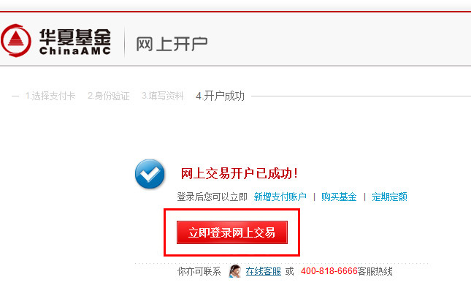Click the red ChinaAMC circular logo icon
Screen dimensions: 471x296
pos(15,41)
